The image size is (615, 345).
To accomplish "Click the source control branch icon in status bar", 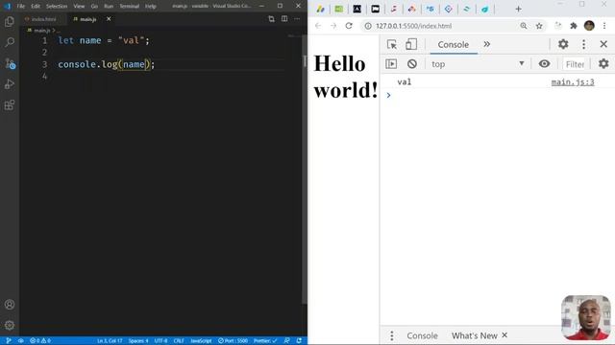I will (9, 341).
